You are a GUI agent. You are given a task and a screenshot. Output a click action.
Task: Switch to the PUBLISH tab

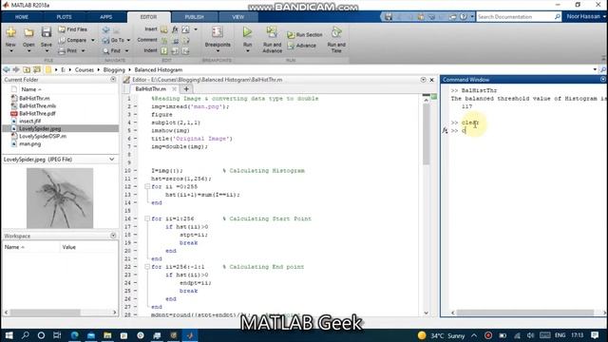coord(194,17)
